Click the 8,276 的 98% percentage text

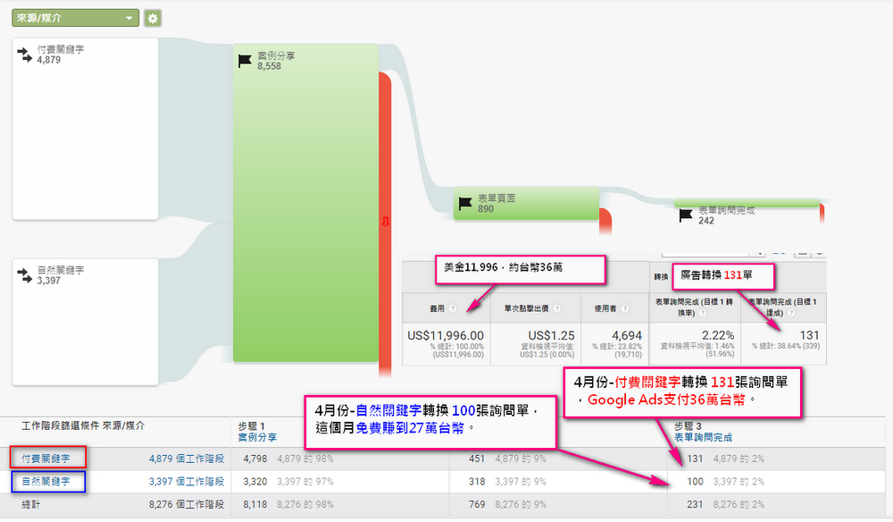point(305,504)
